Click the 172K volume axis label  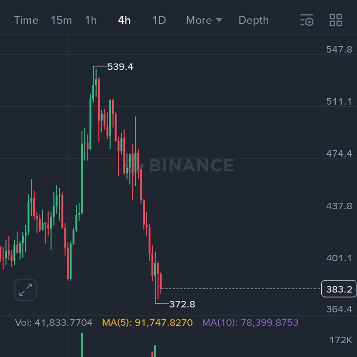pyautogui.click(x=341, y=340)
